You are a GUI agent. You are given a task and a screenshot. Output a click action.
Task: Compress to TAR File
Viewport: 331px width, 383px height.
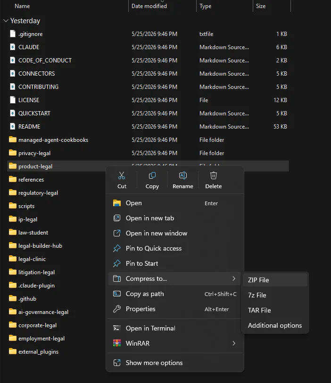[275, 310]
